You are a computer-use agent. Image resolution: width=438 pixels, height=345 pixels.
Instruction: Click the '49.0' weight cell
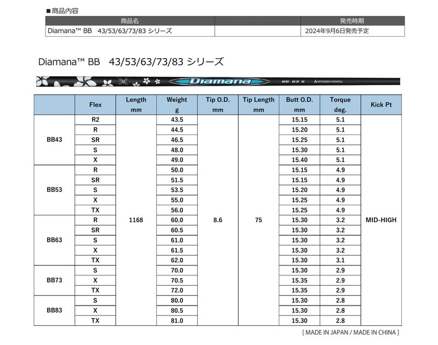(x=177, y=160)
